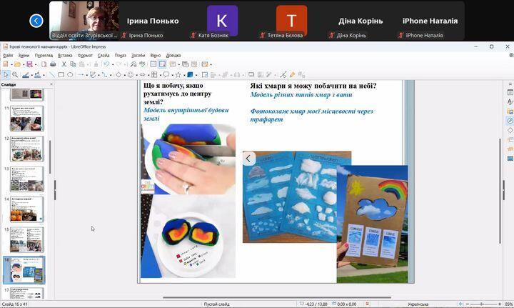Choose the Rectangle shape tool
The image size is (514, 308).
coord(61,75)
